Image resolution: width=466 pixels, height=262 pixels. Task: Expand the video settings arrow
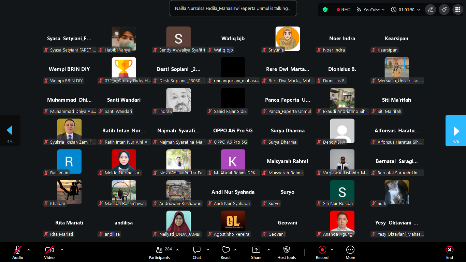pyautogui.click(x=62, y=250)
